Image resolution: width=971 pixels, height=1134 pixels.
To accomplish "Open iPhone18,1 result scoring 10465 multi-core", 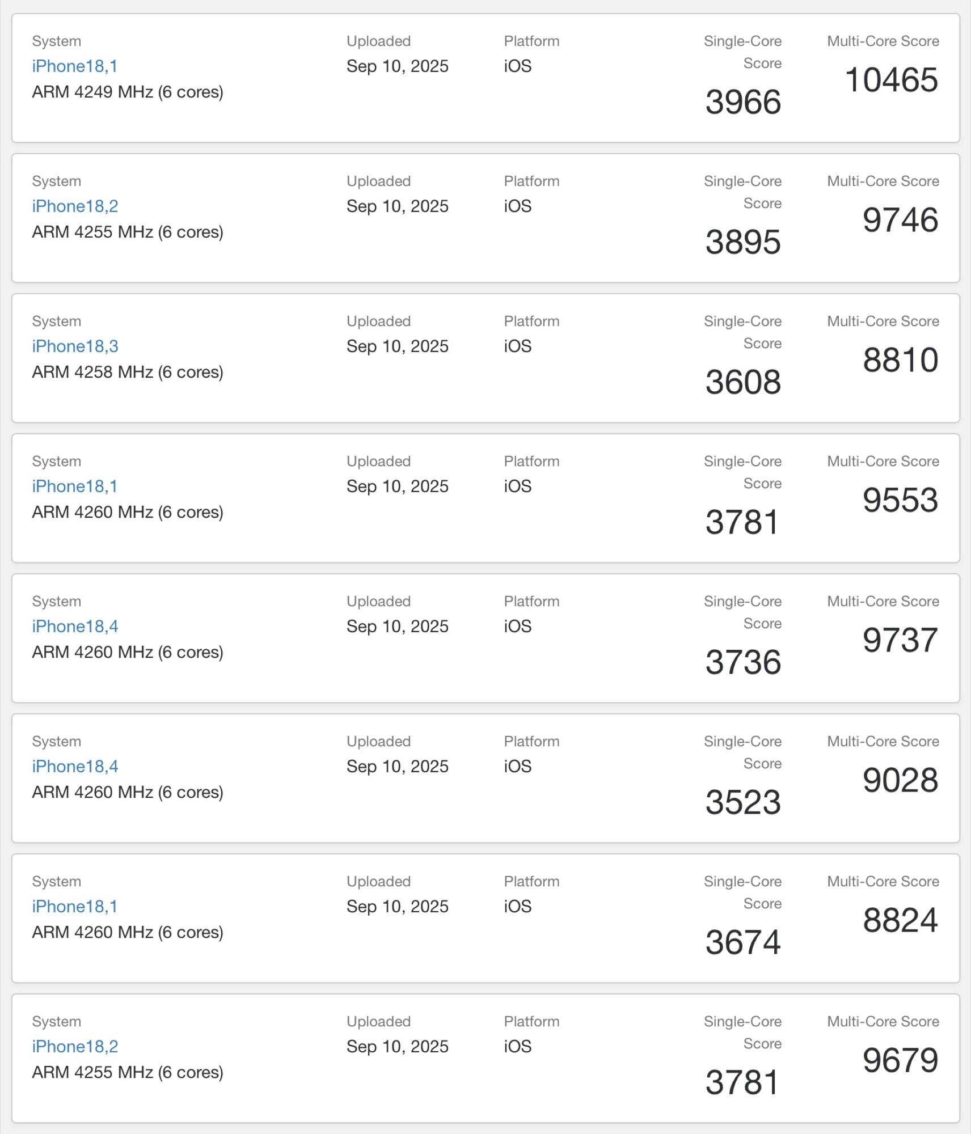I will 74,66.
